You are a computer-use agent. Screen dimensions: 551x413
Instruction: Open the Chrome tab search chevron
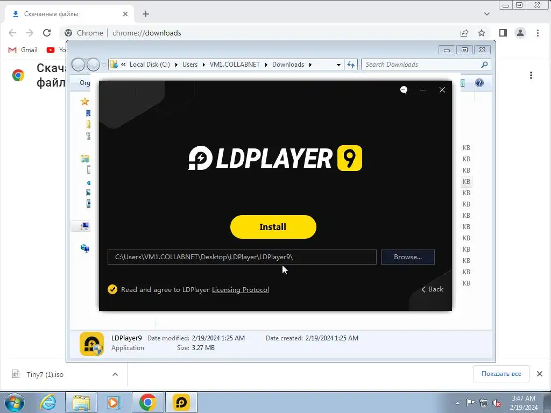point(486,14)
